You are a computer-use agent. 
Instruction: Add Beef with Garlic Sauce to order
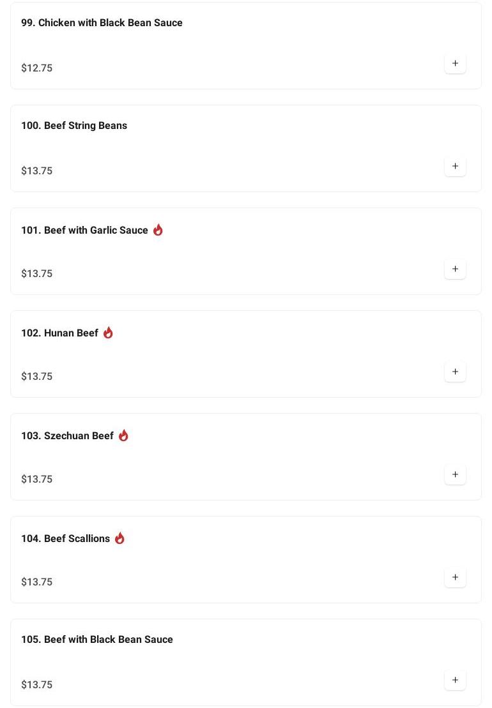click(x=455, y=269)
